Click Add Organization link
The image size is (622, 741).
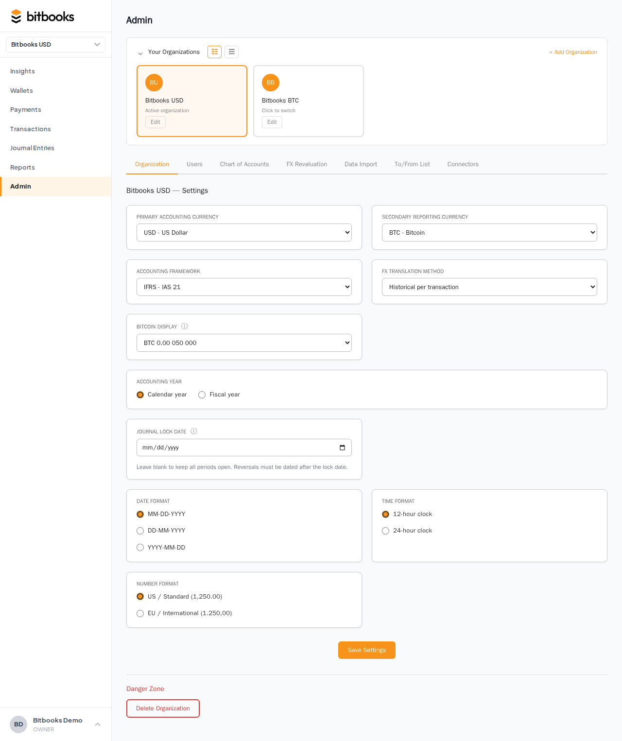coord(573,52)
